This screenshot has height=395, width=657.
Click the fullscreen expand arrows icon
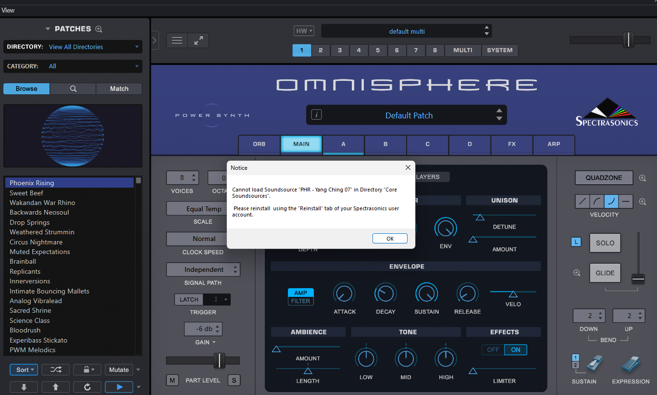pos(198,40)
